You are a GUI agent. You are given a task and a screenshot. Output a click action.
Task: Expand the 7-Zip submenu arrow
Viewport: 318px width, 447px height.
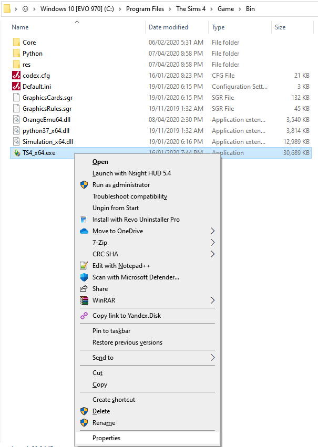click(x=212, y=243)
